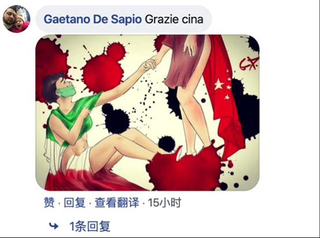Open the 15小时 timestamp link

click(x=165, y=203)
